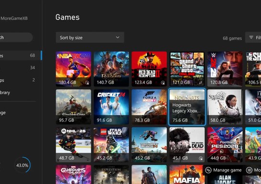The image size is (261, 184).
Task: Open The Walking Dead 45.1 GB tile
Action: click(x=187, y=145)
